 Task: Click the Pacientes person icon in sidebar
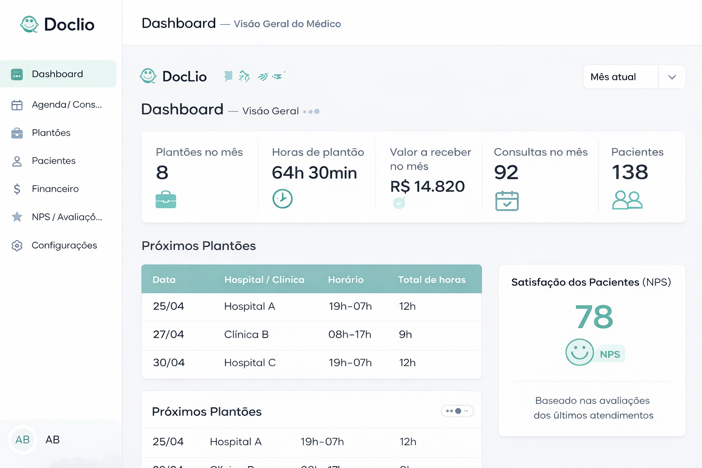tap(17, 161)
